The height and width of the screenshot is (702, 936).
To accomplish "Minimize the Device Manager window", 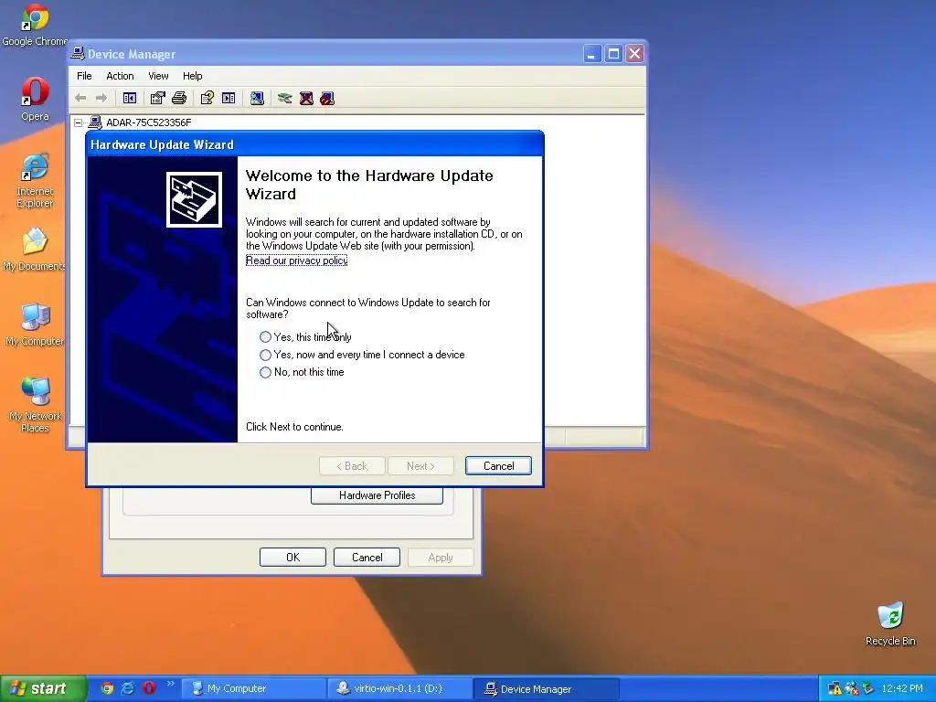I will tap(591, 54).
